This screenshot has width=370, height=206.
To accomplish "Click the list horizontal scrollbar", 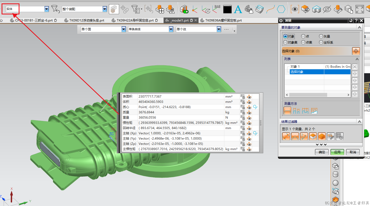I will 318,95.
